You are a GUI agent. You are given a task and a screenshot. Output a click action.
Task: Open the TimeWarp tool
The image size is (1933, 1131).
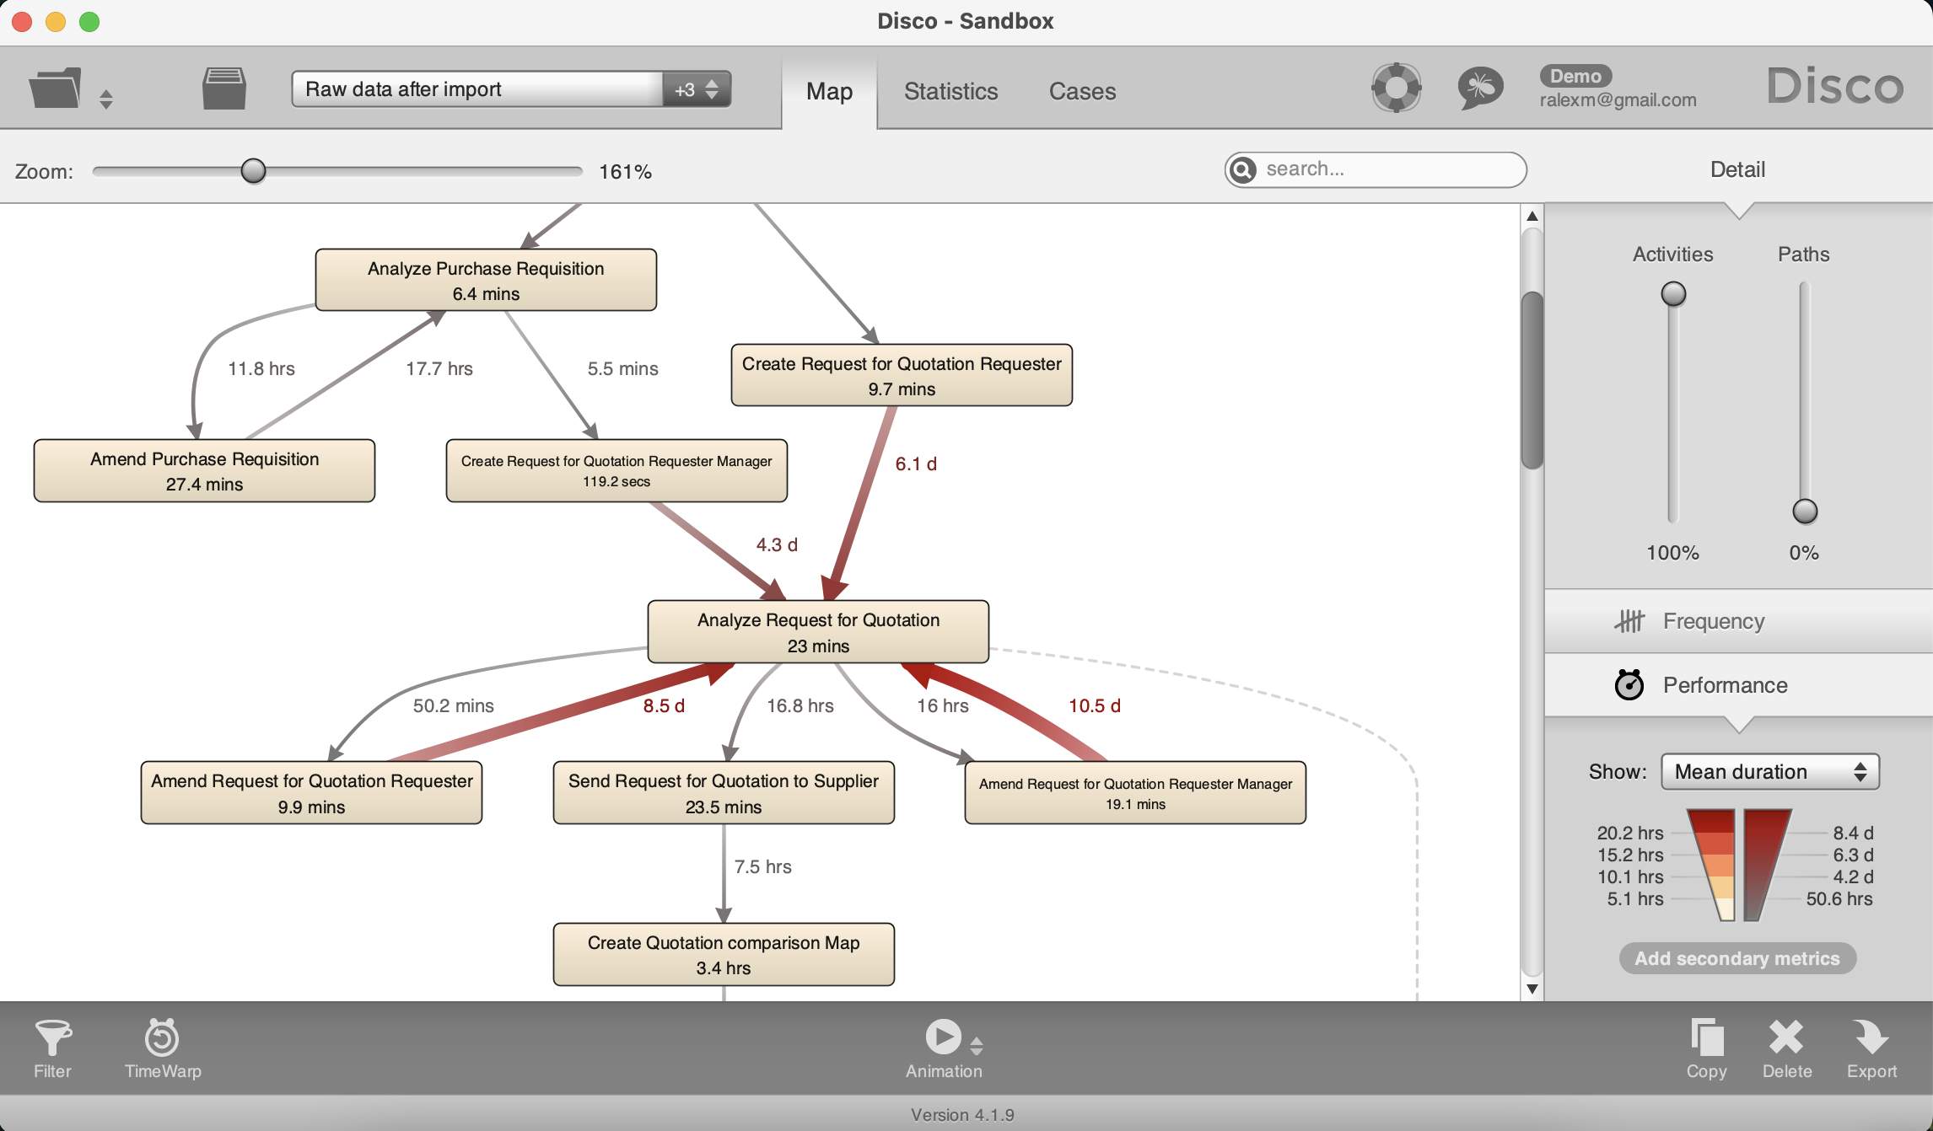point(162,1048)
